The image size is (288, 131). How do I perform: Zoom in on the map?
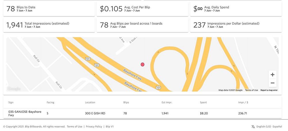(x=272, y=75)
